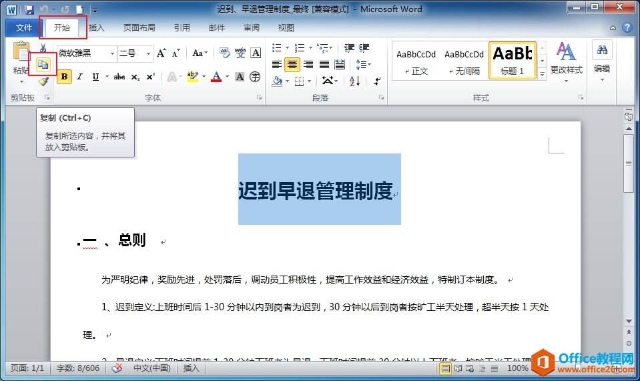640x381 pixels.
Task: Open Paragraph dialog launcher in 段落 group
Action: point(381,97)
